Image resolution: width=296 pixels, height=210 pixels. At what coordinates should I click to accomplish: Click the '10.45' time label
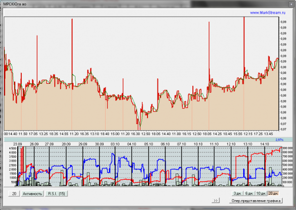227,134
